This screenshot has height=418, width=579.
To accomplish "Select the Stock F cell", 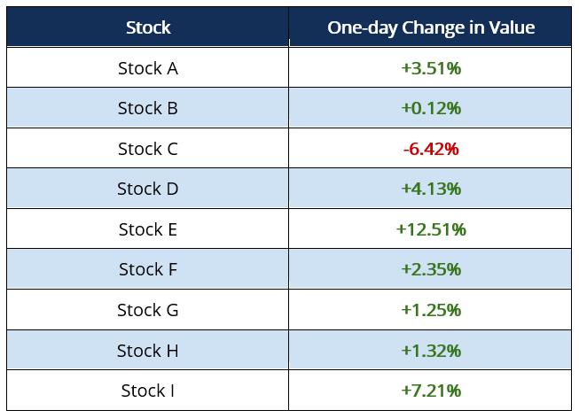I will (x=148, y=269).
